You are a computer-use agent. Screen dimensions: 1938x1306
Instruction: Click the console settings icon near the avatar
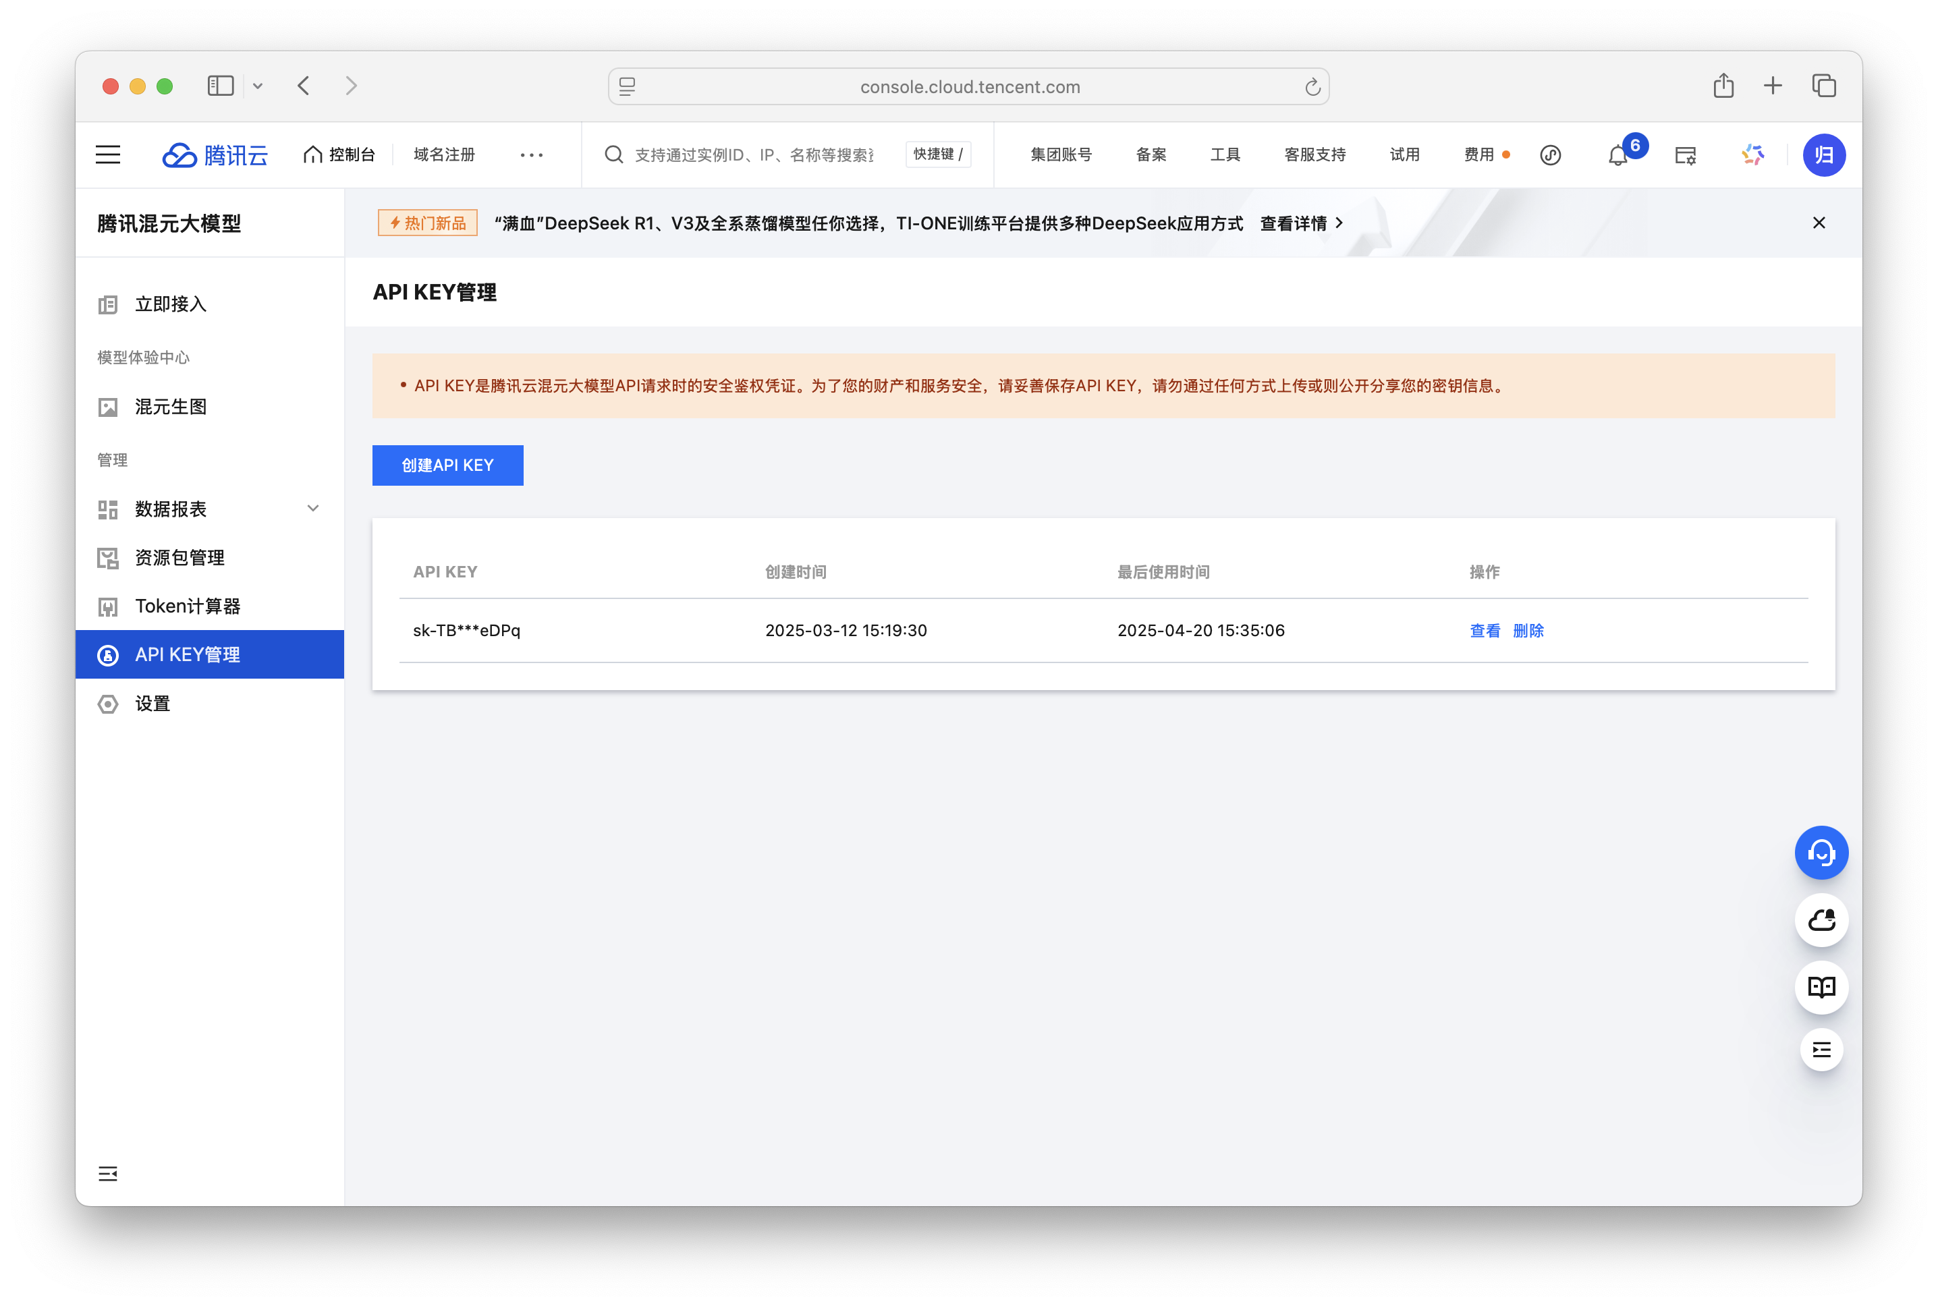coord(1685,155)
